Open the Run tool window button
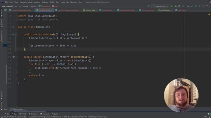 (14, 114)
